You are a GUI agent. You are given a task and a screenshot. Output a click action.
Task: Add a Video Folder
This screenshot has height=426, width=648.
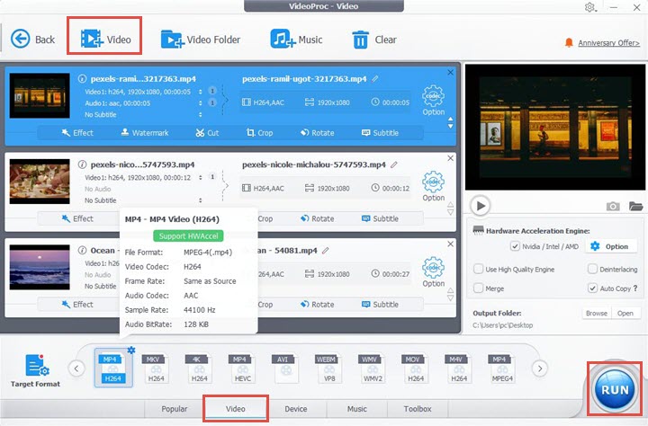pyautogui.click(x=201, y=40)
